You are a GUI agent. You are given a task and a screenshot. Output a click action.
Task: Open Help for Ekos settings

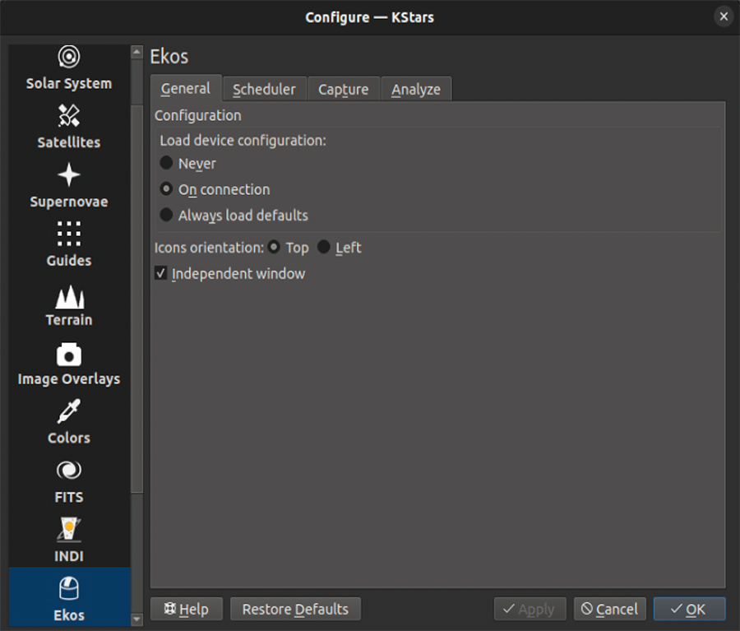(187, 609)
